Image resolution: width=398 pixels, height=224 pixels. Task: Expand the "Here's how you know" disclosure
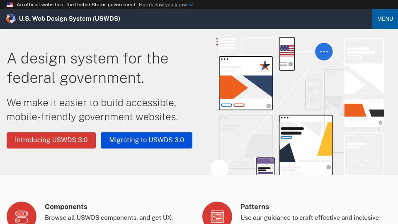(163, 5)
